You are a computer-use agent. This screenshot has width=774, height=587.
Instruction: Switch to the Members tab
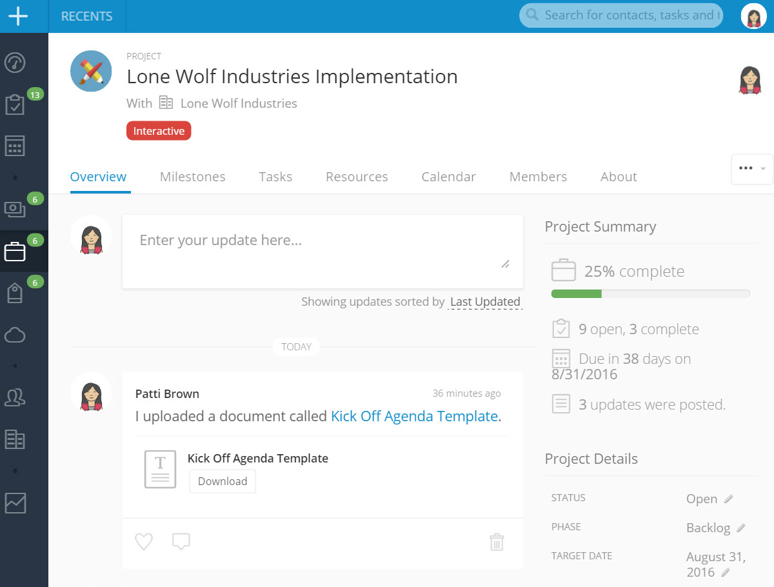click(539, 177)
